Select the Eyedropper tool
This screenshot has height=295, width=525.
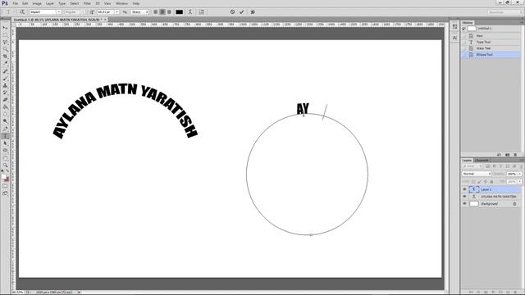[5, 64]
